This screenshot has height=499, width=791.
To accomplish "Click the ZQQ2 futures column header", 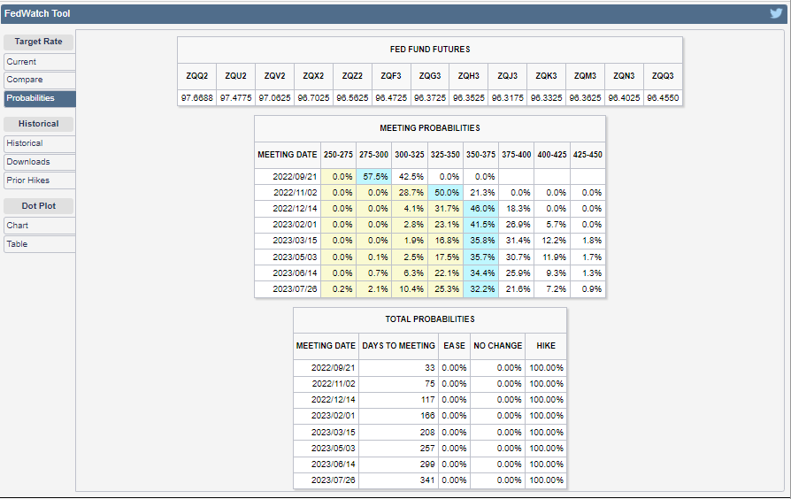I will (x=196, y=76).
